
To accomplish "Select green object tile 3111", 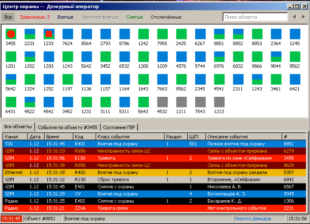I will (x=106, y=102).
